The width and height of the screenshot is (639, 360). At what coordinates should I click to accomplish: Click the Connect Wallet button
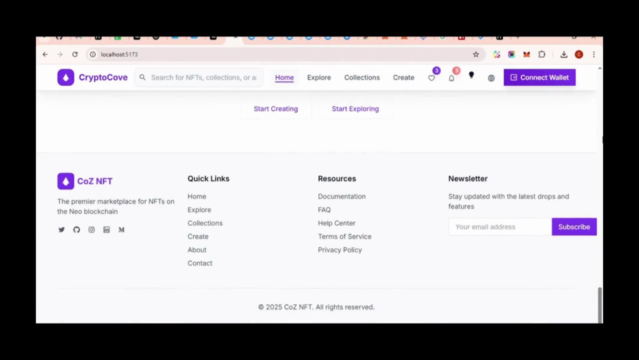point(539,77)
